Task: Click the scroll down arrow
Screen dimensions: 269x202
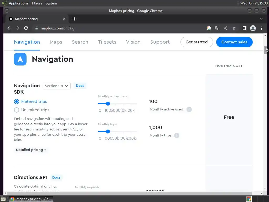Action: (x=265, y=189)
